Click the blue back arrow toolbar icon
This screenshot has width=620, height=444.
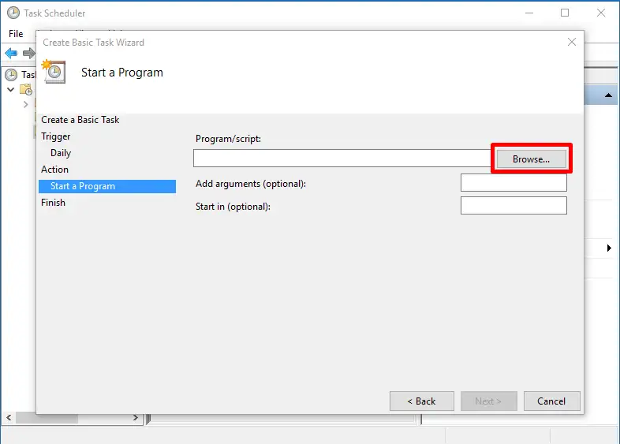point(11,54)
